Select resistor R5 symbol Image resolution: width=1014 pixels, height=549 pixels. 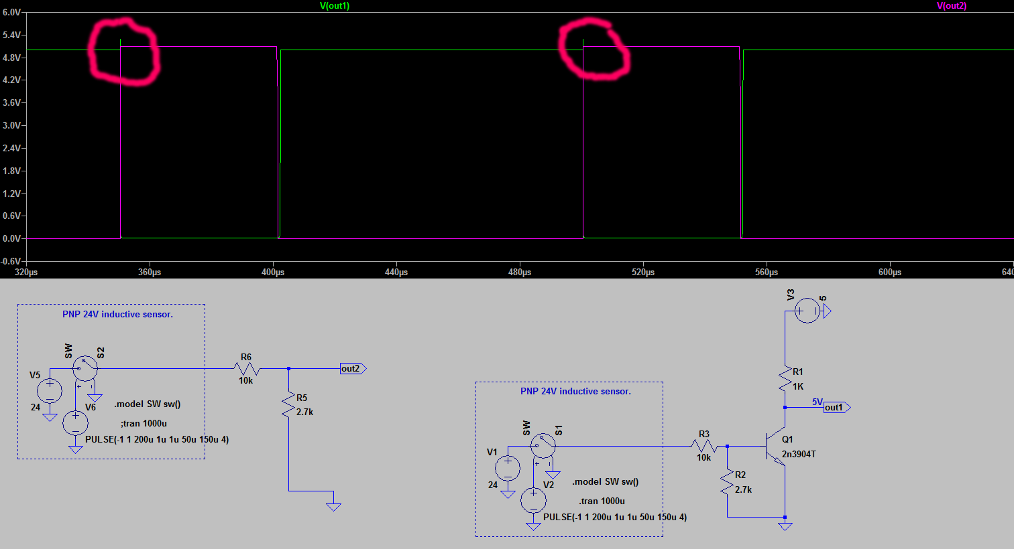pyautogui.click(x=288, y=406)
